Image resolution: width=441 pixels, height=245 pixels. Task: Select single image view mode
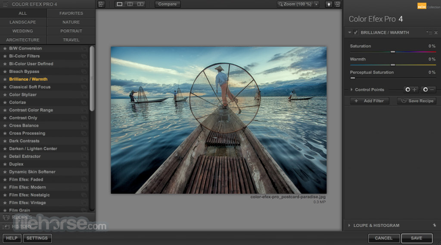(x=120, y=4)
